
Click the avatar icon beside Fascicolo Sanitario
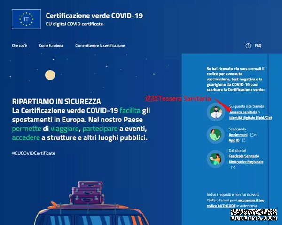coord(217,159)
